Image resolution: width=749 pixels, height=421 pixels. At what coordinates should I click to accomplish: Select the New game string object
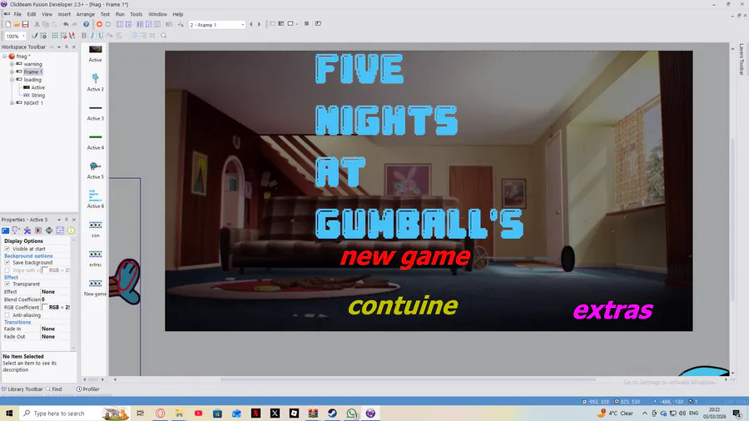coord(96,287)
